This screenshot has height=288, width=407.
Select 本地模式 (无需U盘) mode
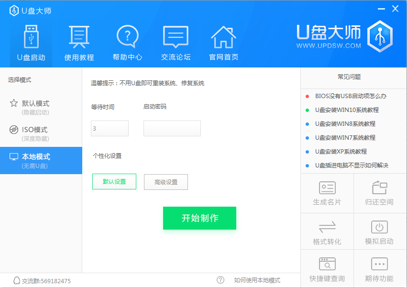[x=41, y=160]
